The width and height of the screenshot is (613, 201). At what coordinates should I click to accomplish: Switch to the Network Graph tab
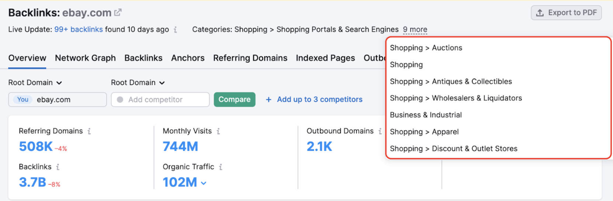pyautogui.click(x=85, y=58)
